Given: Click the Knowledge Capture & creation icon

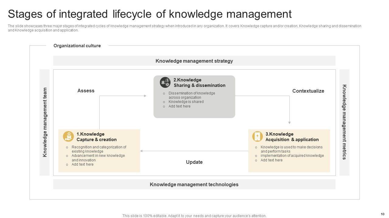Looking at the screenshot, I should tap(68, 137).
